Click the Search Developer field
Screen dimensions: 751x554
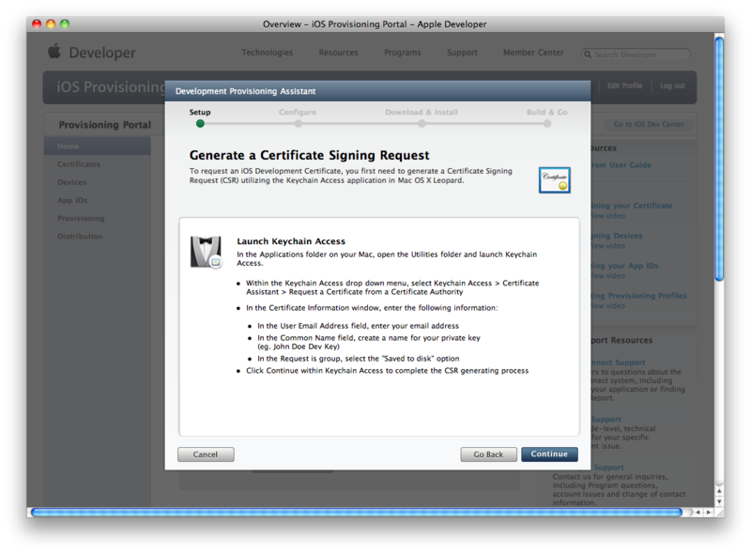click(636, 54)
